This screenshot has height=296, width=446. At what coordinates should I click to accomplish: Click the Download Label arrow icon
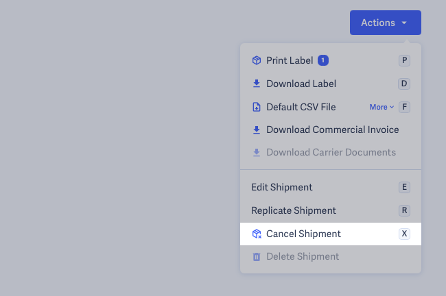tap(257, 84)
